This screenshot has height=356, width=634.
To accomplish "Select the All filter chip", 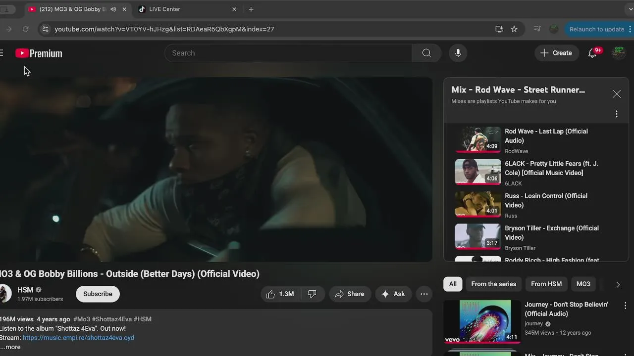I will [453, 284].
